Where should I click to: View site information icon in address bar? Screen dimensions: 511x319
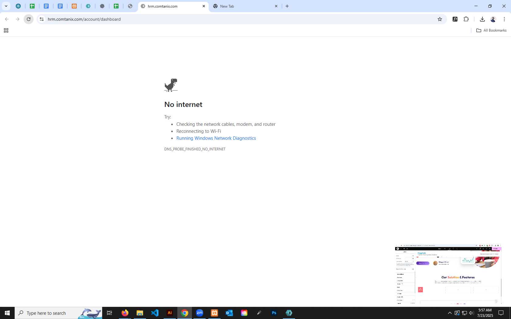click(42, 19)
